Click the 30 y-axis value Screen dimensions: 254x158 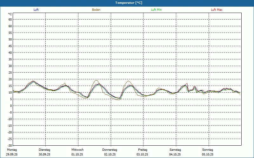[x=10, y=66]
